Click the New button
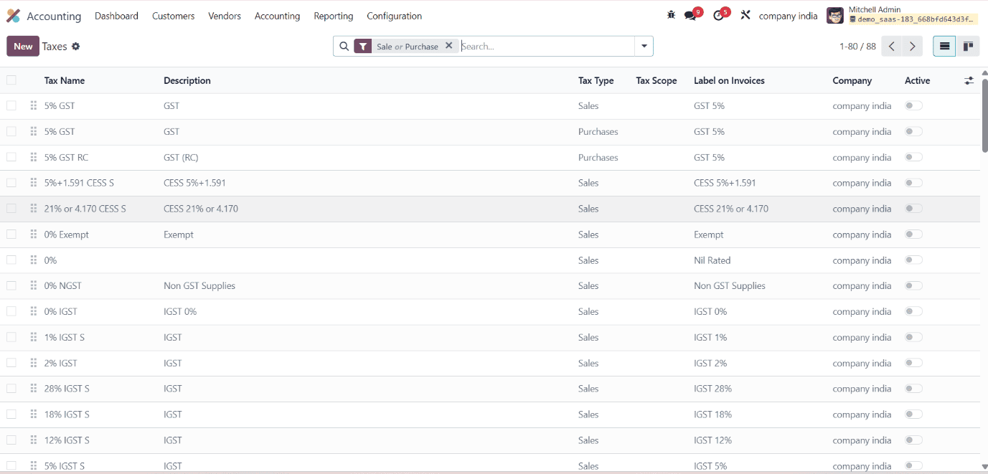This screenshot has width=988, height=474. point(23,46)
